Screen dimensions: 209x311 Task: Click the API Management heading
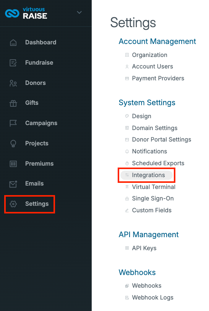click(x=149, y=234)
